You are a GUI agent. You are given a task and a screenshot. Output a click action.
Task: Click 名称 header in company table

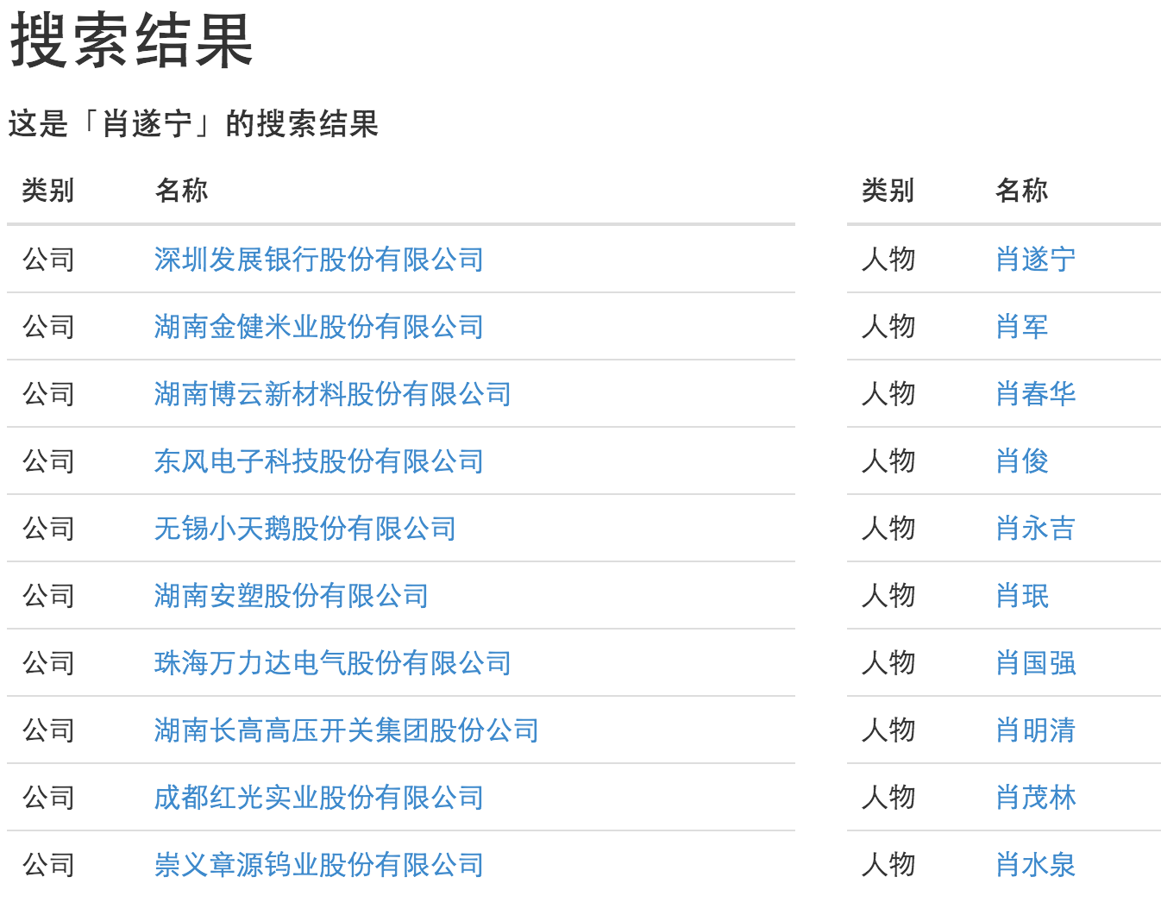(181, 191)
